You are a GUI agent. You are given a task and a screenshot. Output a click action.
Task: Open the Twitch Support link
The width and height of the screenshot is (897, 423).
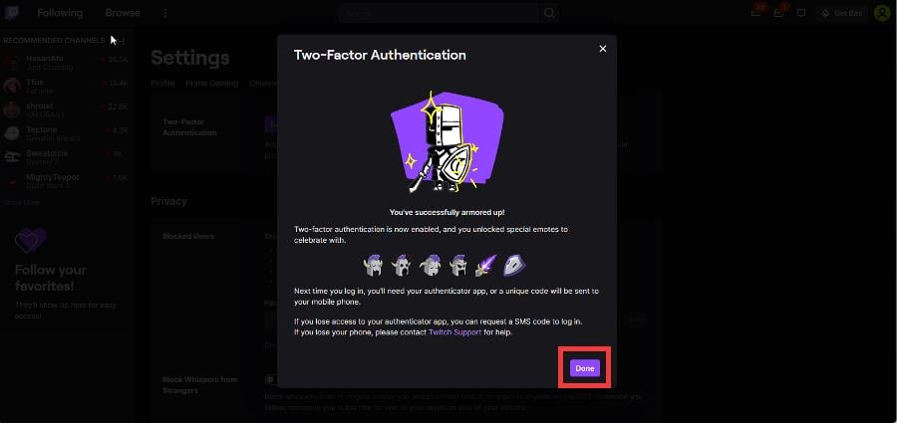click(454, 332)
